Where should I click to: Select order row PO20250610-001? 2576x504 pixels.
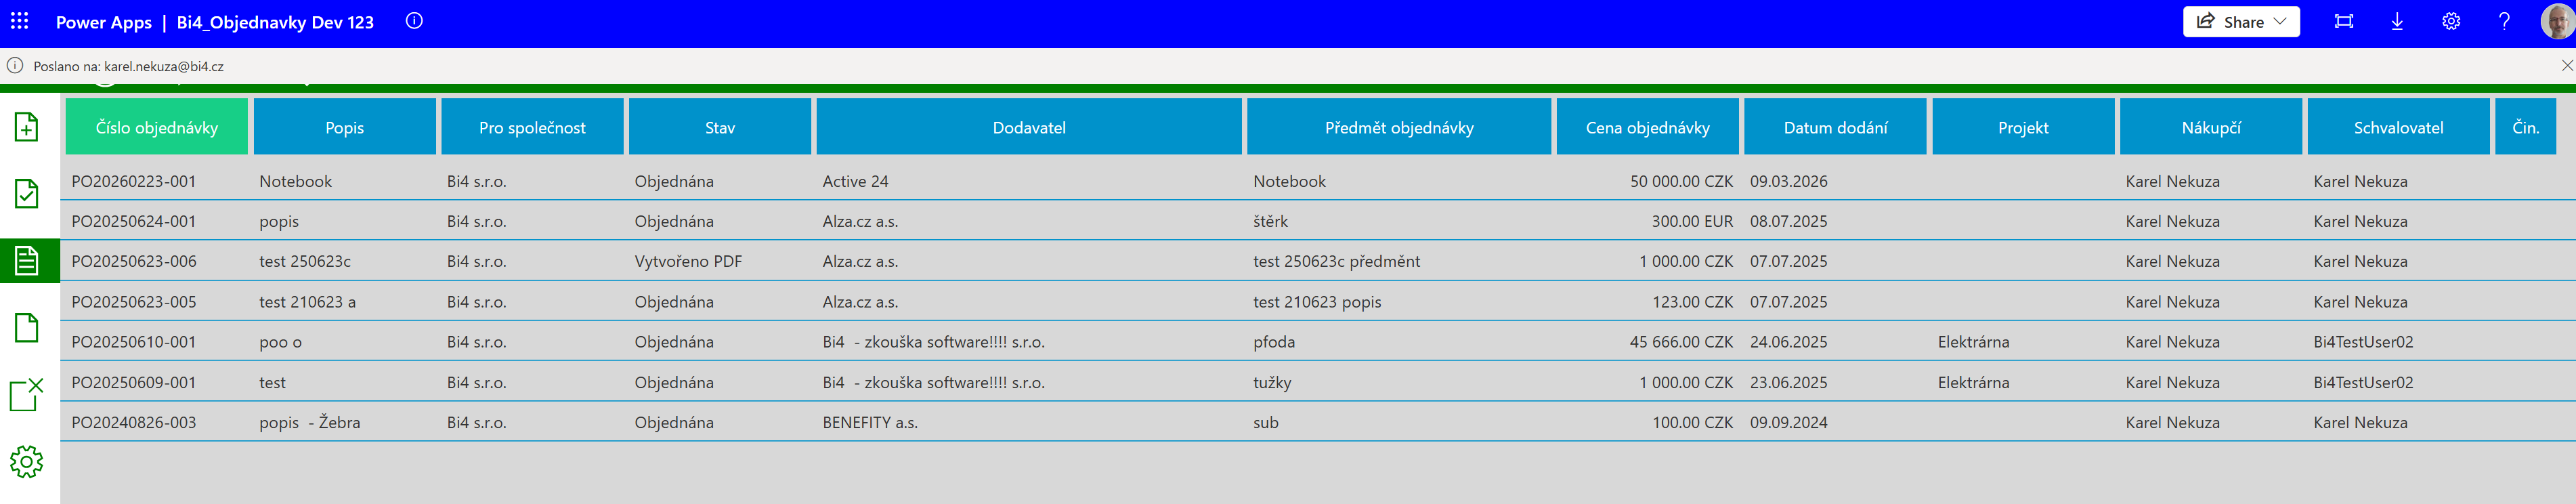pyautogui.click(x=134, y=342)
